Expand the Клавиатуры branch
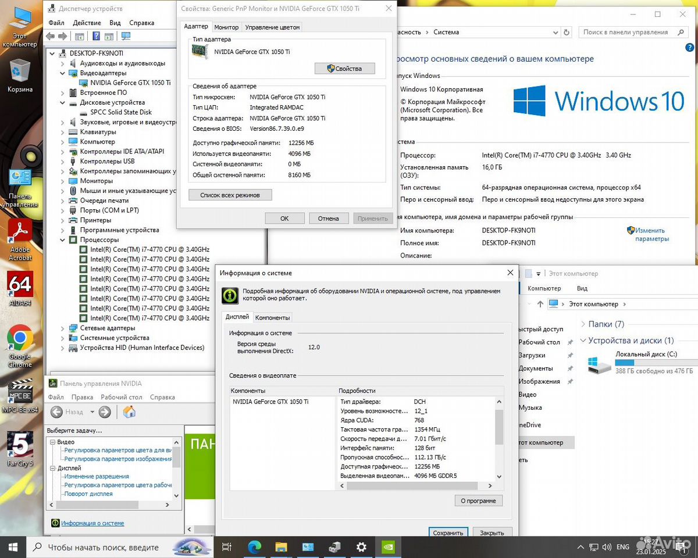 click(x=63, y=132)
